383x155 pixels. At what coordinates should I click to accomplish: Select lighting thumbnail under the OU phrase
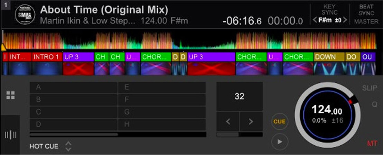click(x=368, y=69)
